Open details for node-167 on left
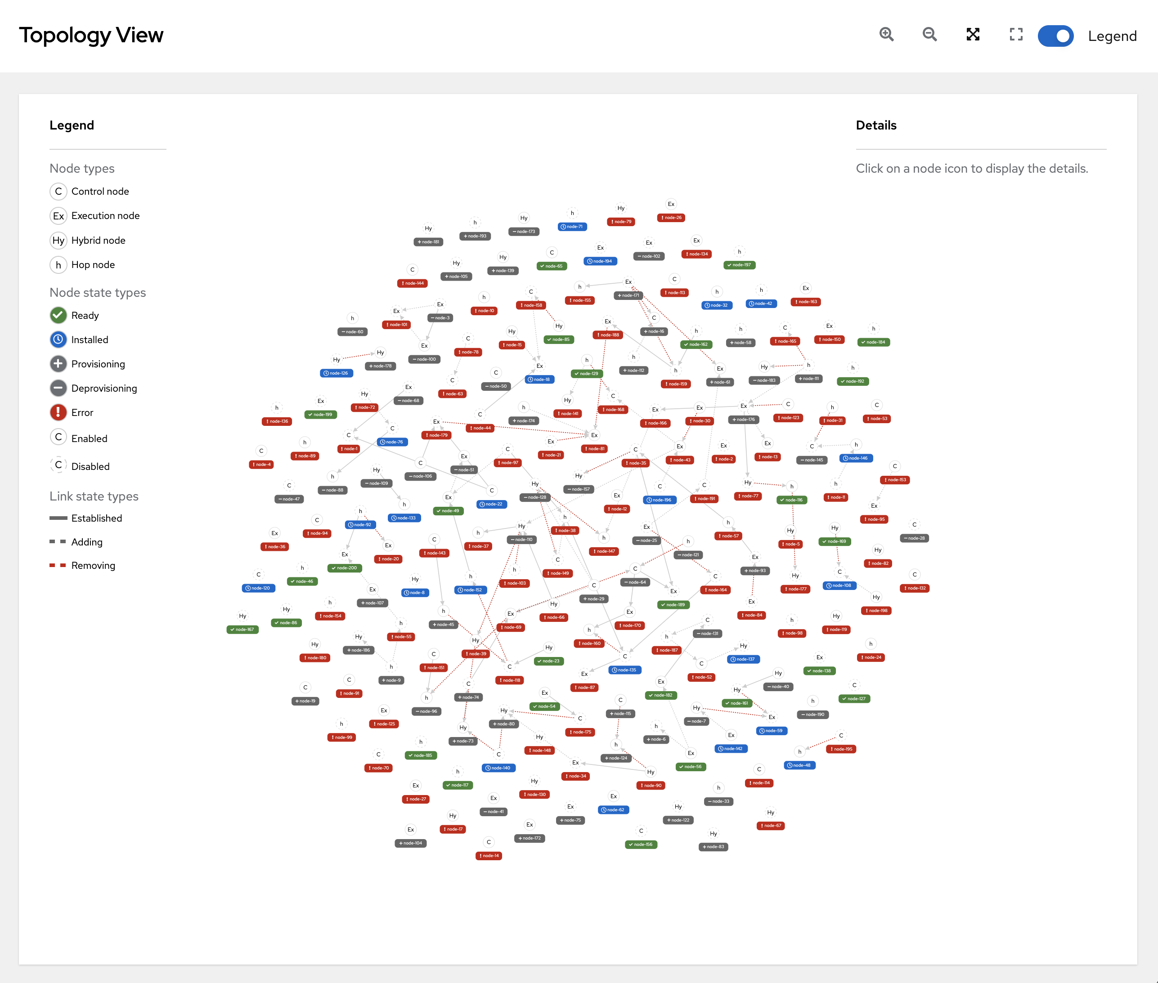The height and width of the screenshot is (983, 1158). click(x=242, y=630)
